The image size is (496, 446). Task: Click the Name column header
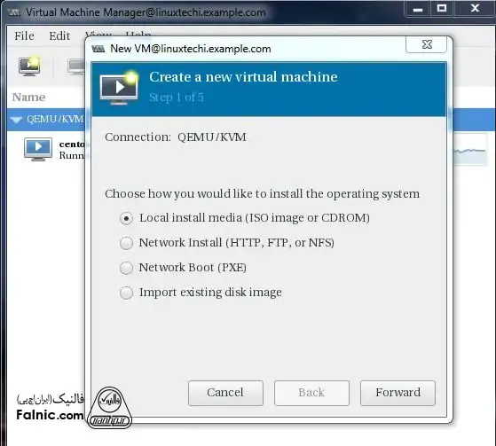point(28,97)
